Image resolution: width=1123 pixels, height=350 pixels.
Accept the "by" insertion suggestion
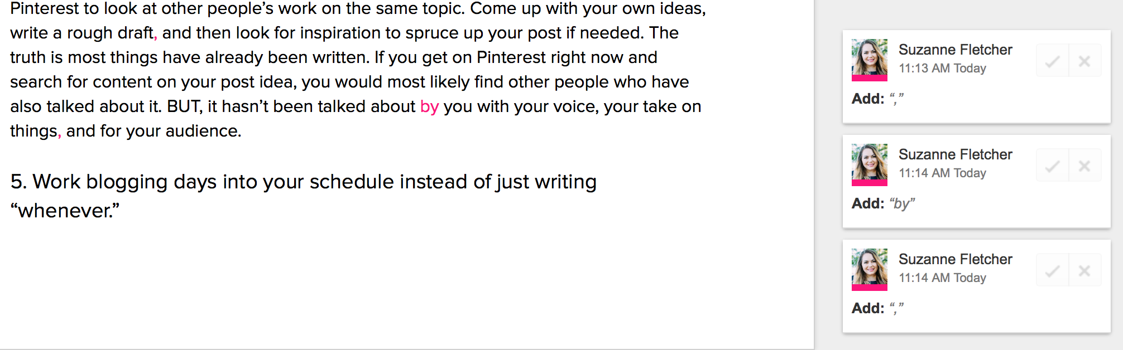click(x=1053, y=166)
